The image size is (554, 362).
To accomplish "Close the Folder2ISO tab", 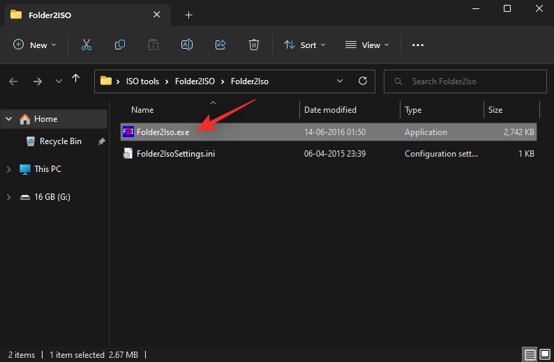I will click(156, 15).
